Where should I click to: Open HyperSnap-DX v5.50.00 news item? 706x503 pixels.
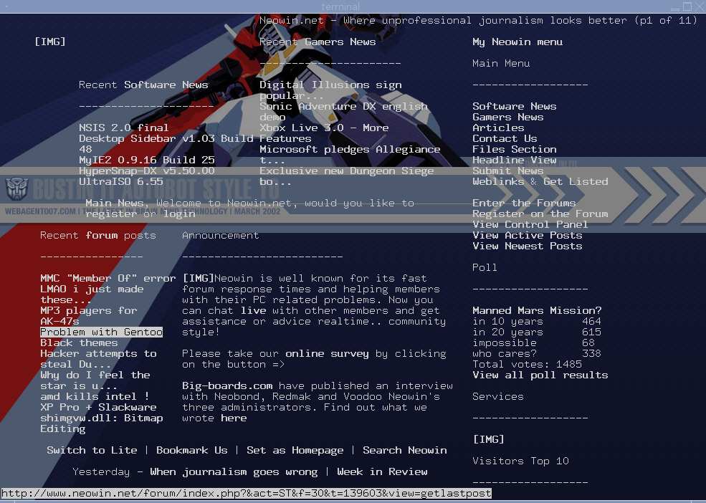click(x=147, y=171)
